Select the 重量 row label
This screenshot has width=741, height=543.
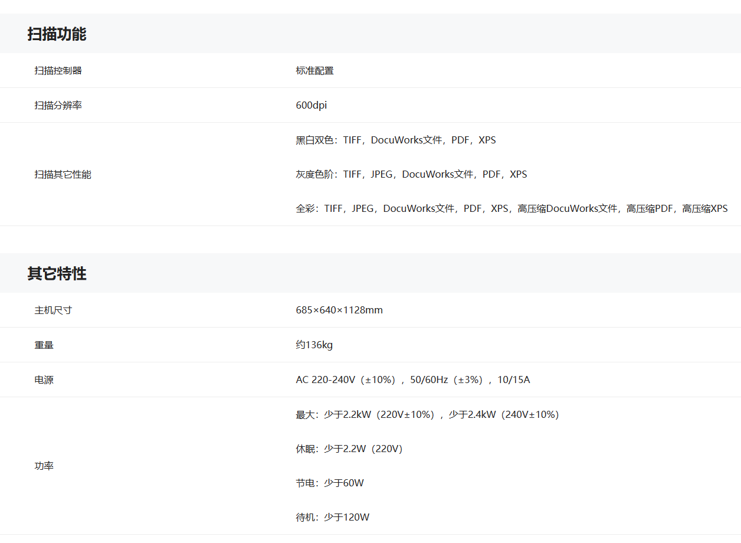click(x=44, y=345)
